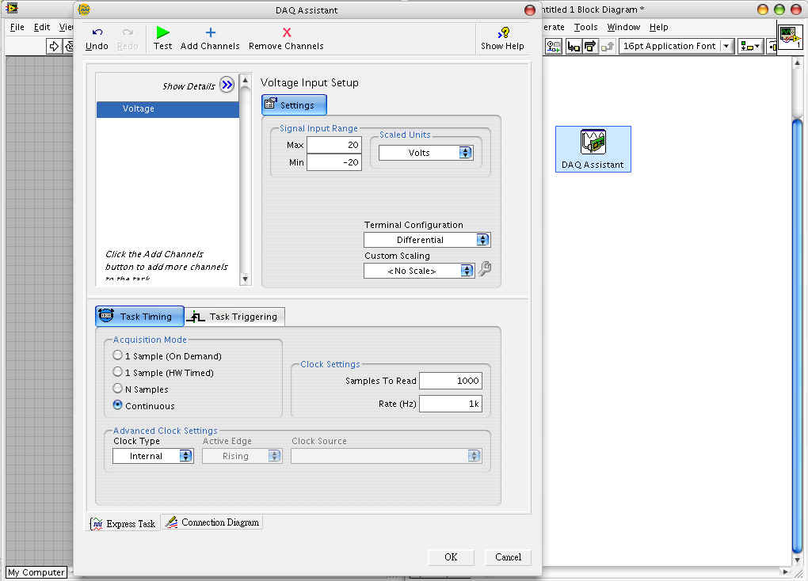
Task: Open the Settings tab
Action: pos(294,105)
